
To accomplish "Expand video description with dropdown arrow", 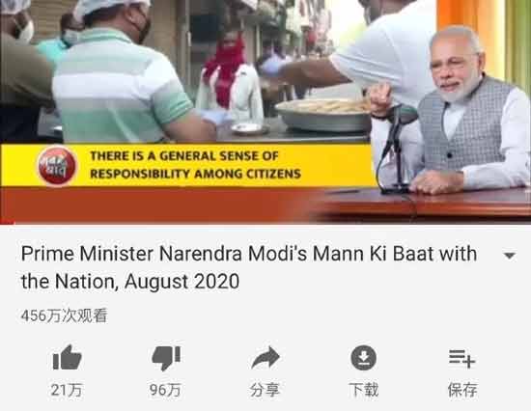I will [x=510, y=256].
